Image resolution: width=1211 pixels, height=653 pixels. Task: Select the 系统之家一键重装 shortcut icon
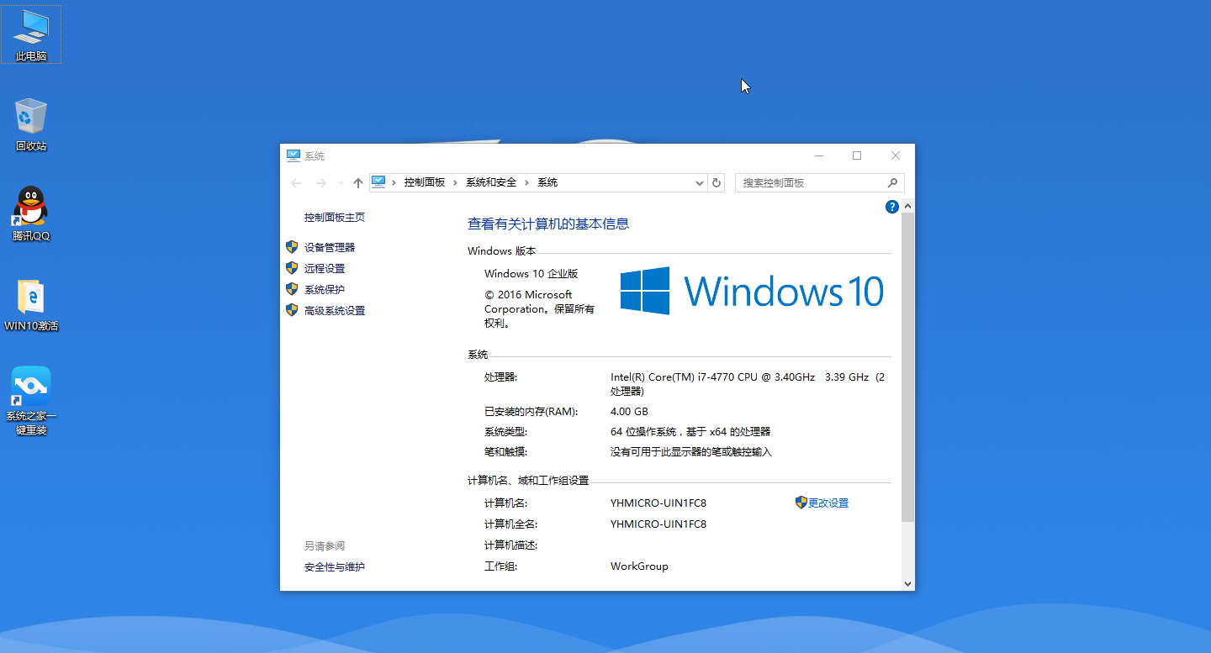click(31, 401)
